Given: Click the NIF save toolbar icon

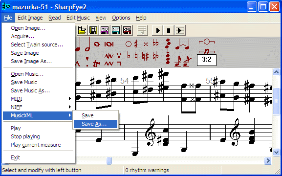Looking at the screenshot, I should pyautogui.click(x=116, y=30).
